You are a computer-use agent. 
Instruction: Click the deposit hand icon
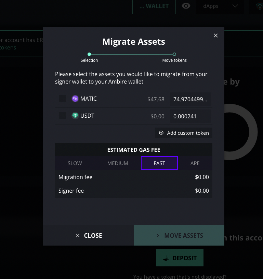pyautogui.click(x=166, y=258)
